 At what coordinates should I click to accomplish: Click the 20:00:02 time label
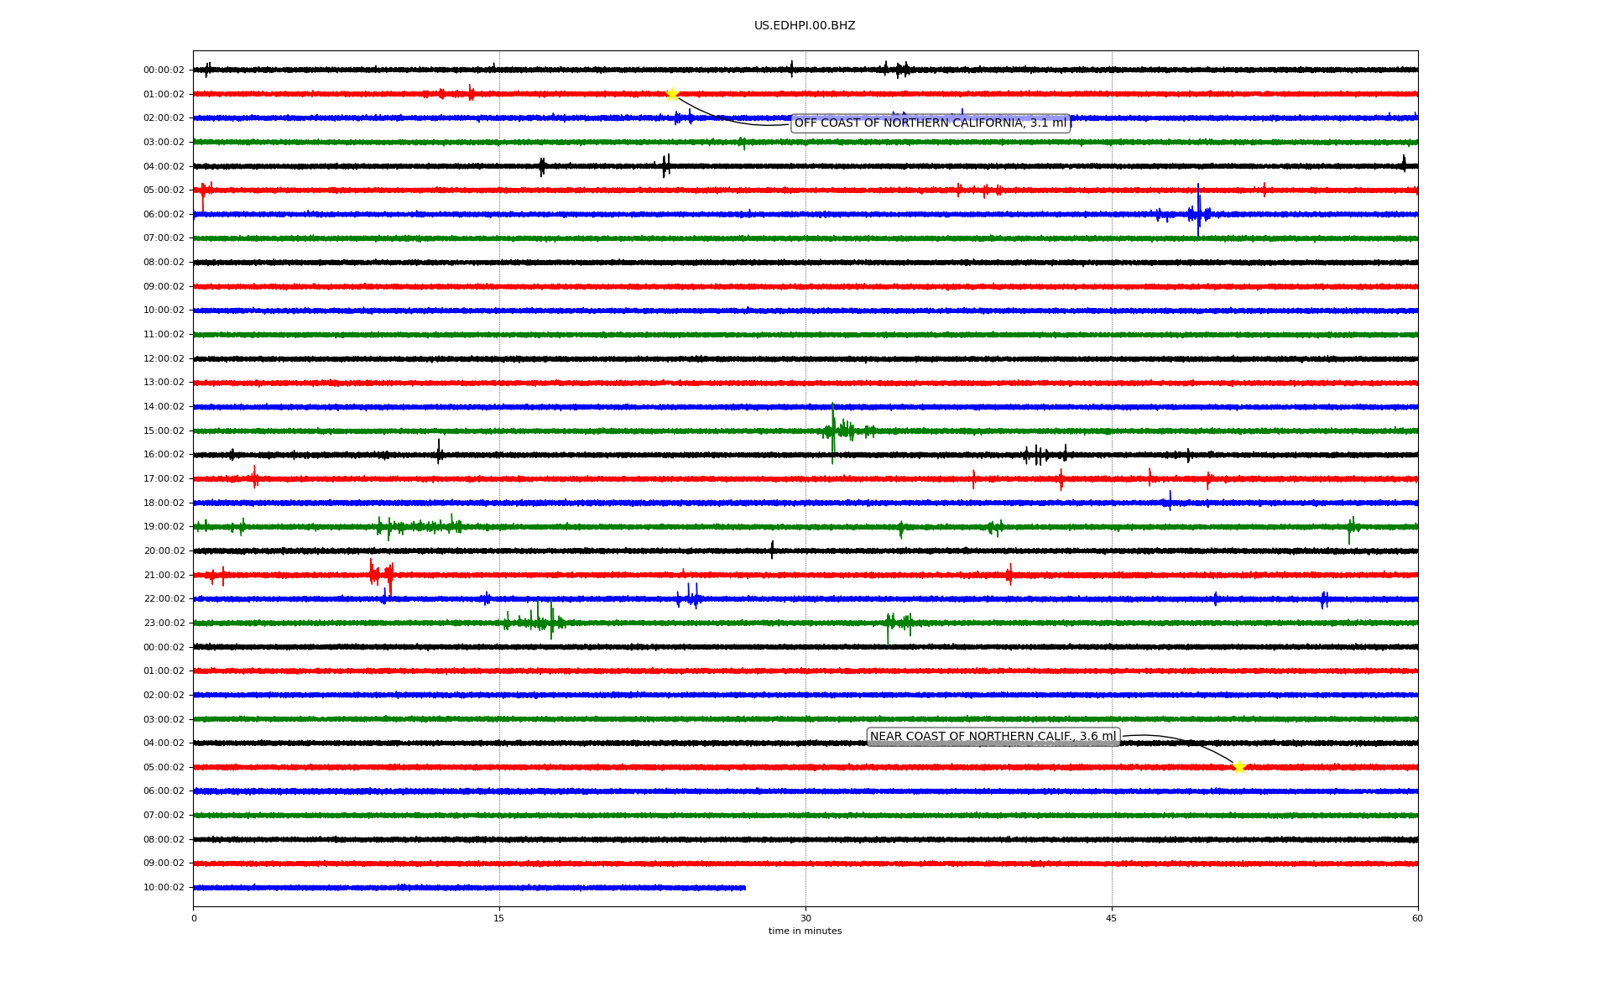(164, 551)
